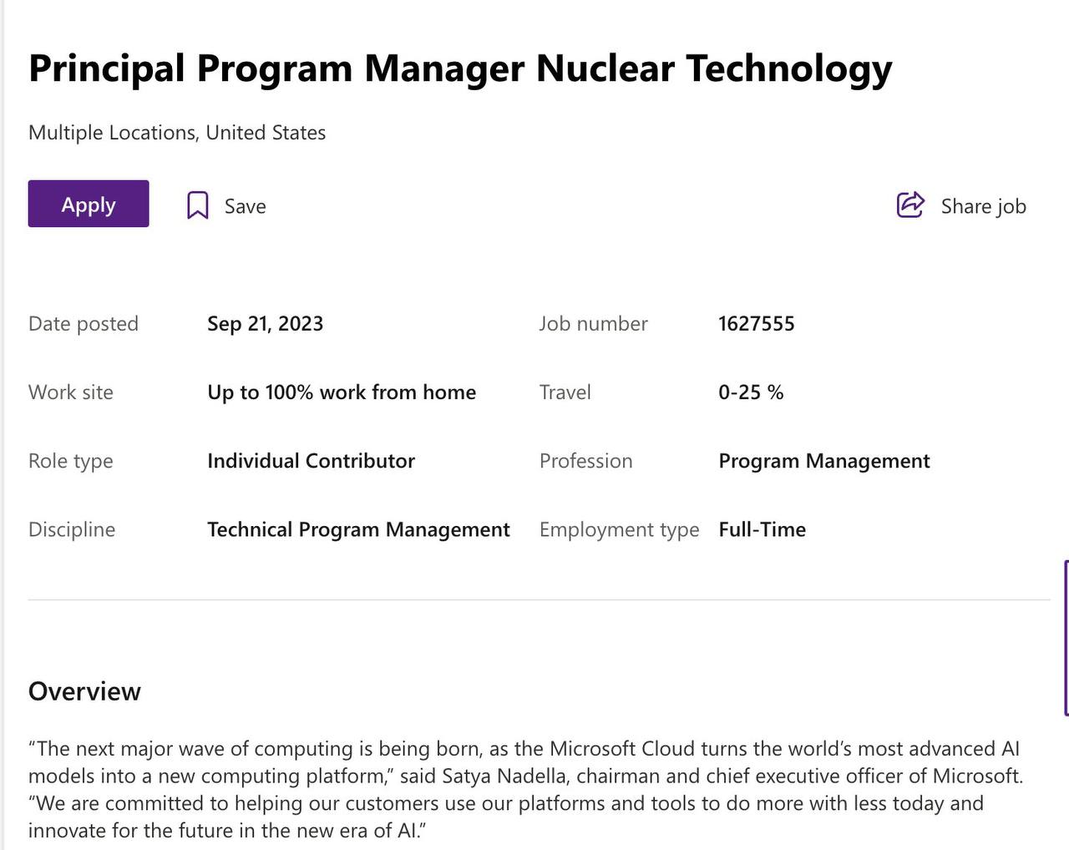The width and height of the screenshot is (1069, 850).
Task: Click the Up to 100% work from home value
Action: coord(342,392)
